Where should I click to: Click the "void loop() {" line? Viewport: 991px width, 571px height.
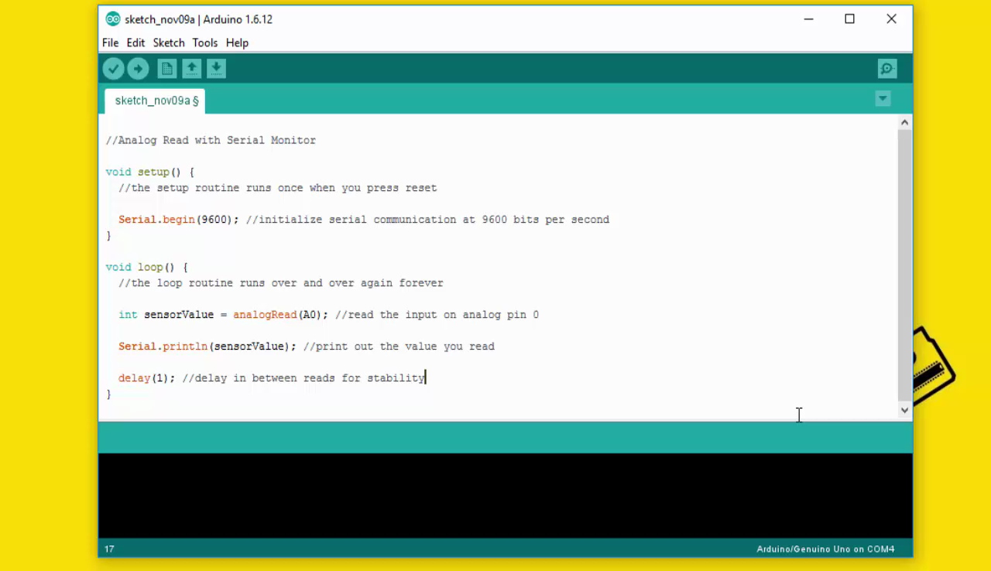pyautogui.click(x=147, y=268)
